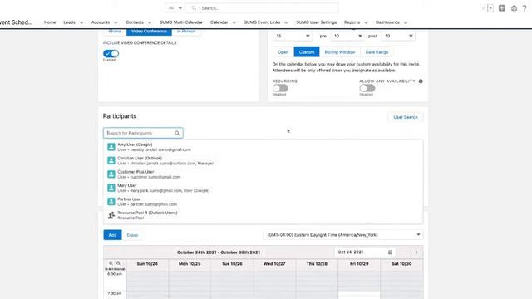The width and height of the screenshot is (532, 299).
Task: Select Amy User (Google) from participant results
Action: (263, 147)
